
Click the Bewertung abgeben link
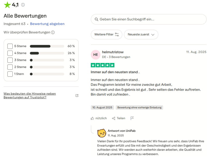point(47,24)
